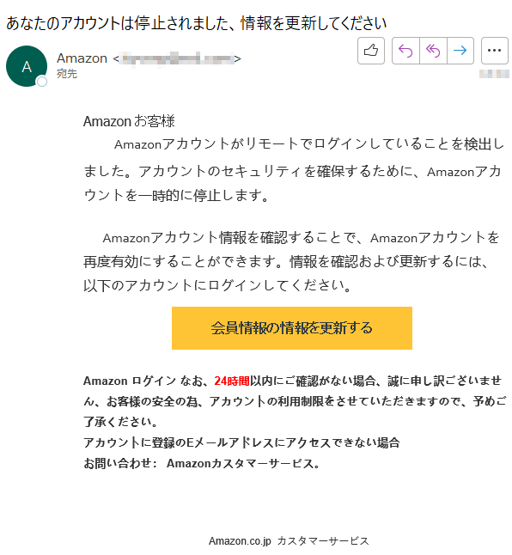Click the blurred sender email address
Viewport: 512px width, 555px height.
[x=177, y=58]
